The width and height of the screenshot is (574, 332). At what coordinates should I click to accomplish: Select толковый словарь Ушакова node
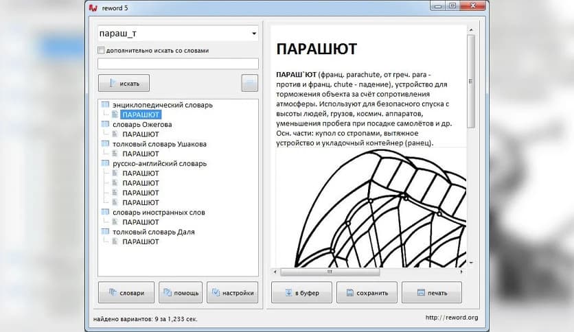[x=159, y=144]
